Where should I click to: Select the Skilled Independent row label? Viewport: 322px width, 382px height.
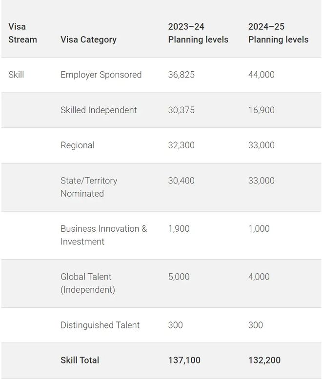tap(99, 110)
